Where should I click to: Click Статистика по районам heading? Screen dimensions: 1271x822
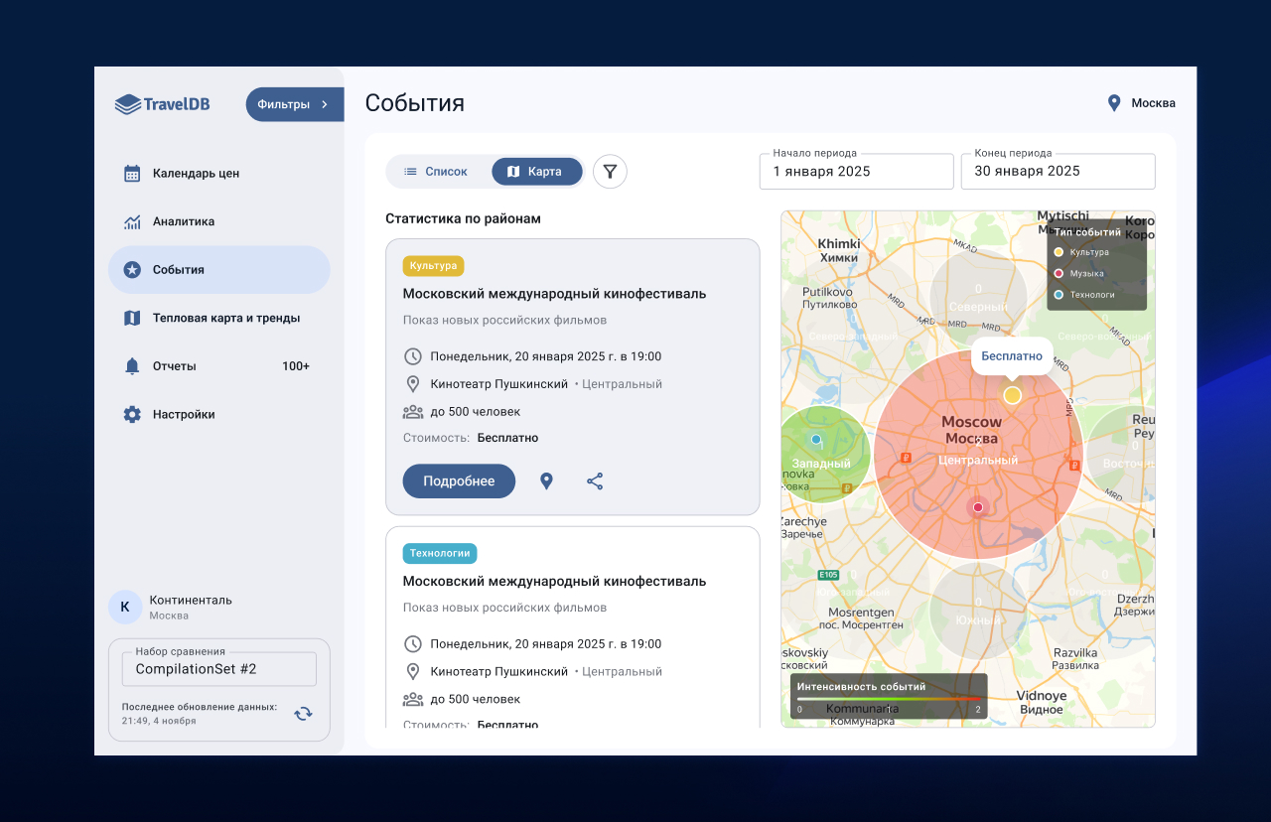click(463, 218)
